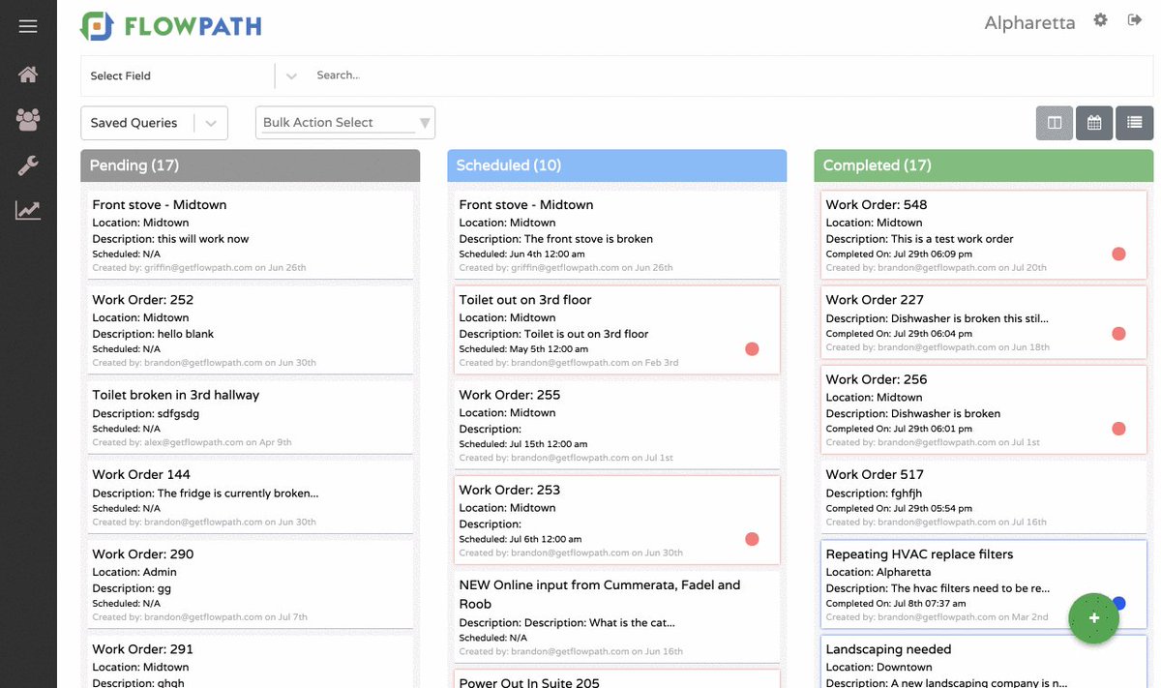Click the green plus add button
The height and width of the screenshot is (688, 1161).
(x=1093, y=618)
